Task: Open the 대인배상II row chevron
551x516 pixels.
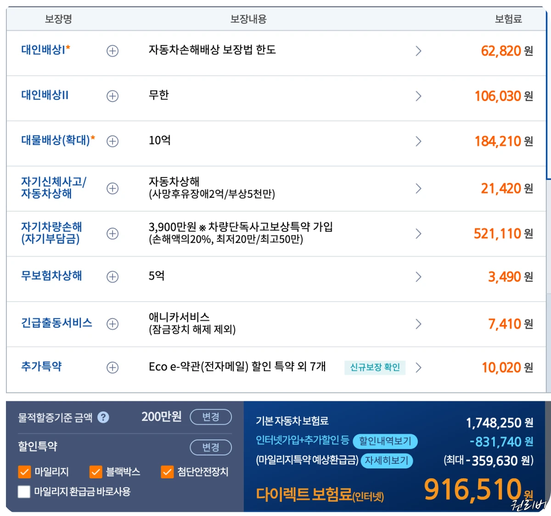Action: click(x=418, y=96)
